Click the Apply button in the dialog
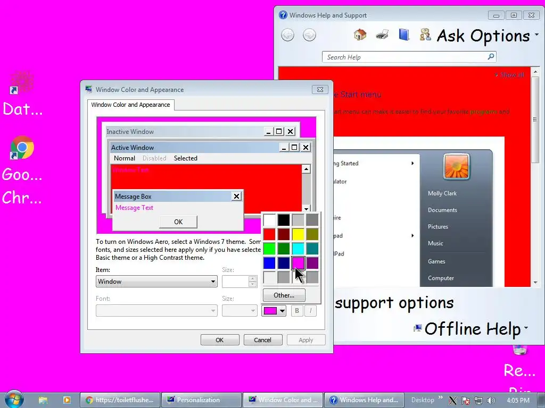Image resolution: width=545 pixels, height=408 pixels. 306,340
